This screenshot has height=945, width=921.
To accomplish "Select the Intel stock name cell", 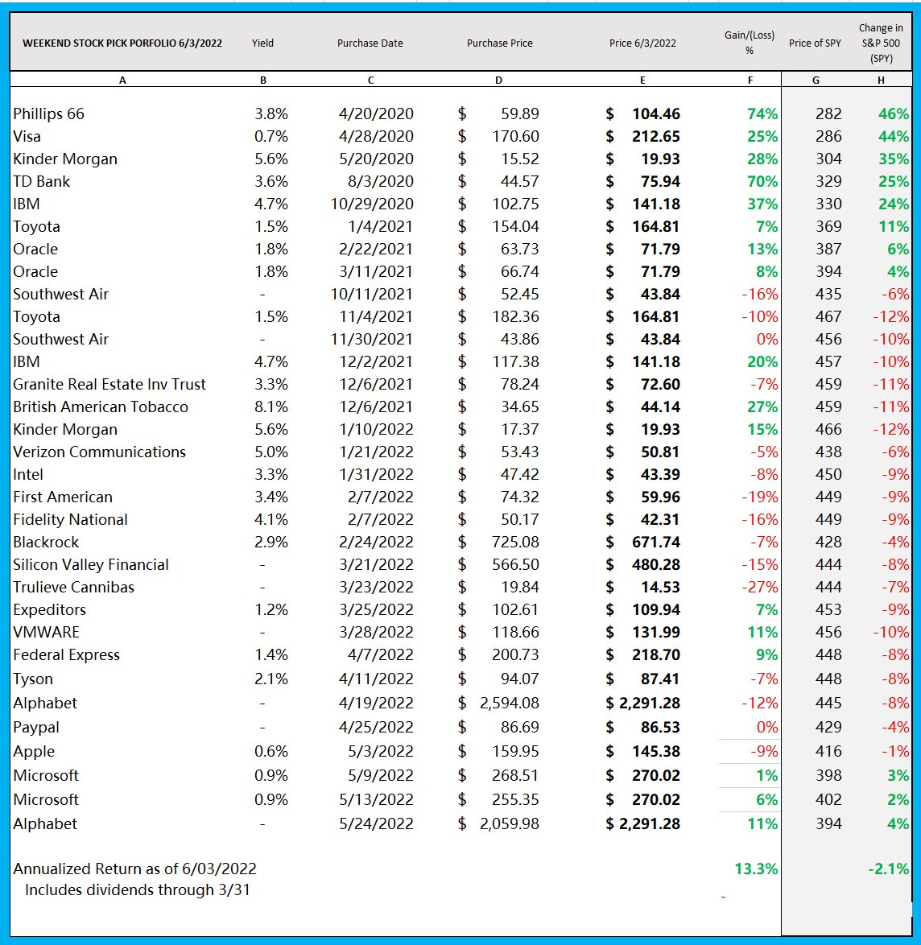I will pos(28,474).
